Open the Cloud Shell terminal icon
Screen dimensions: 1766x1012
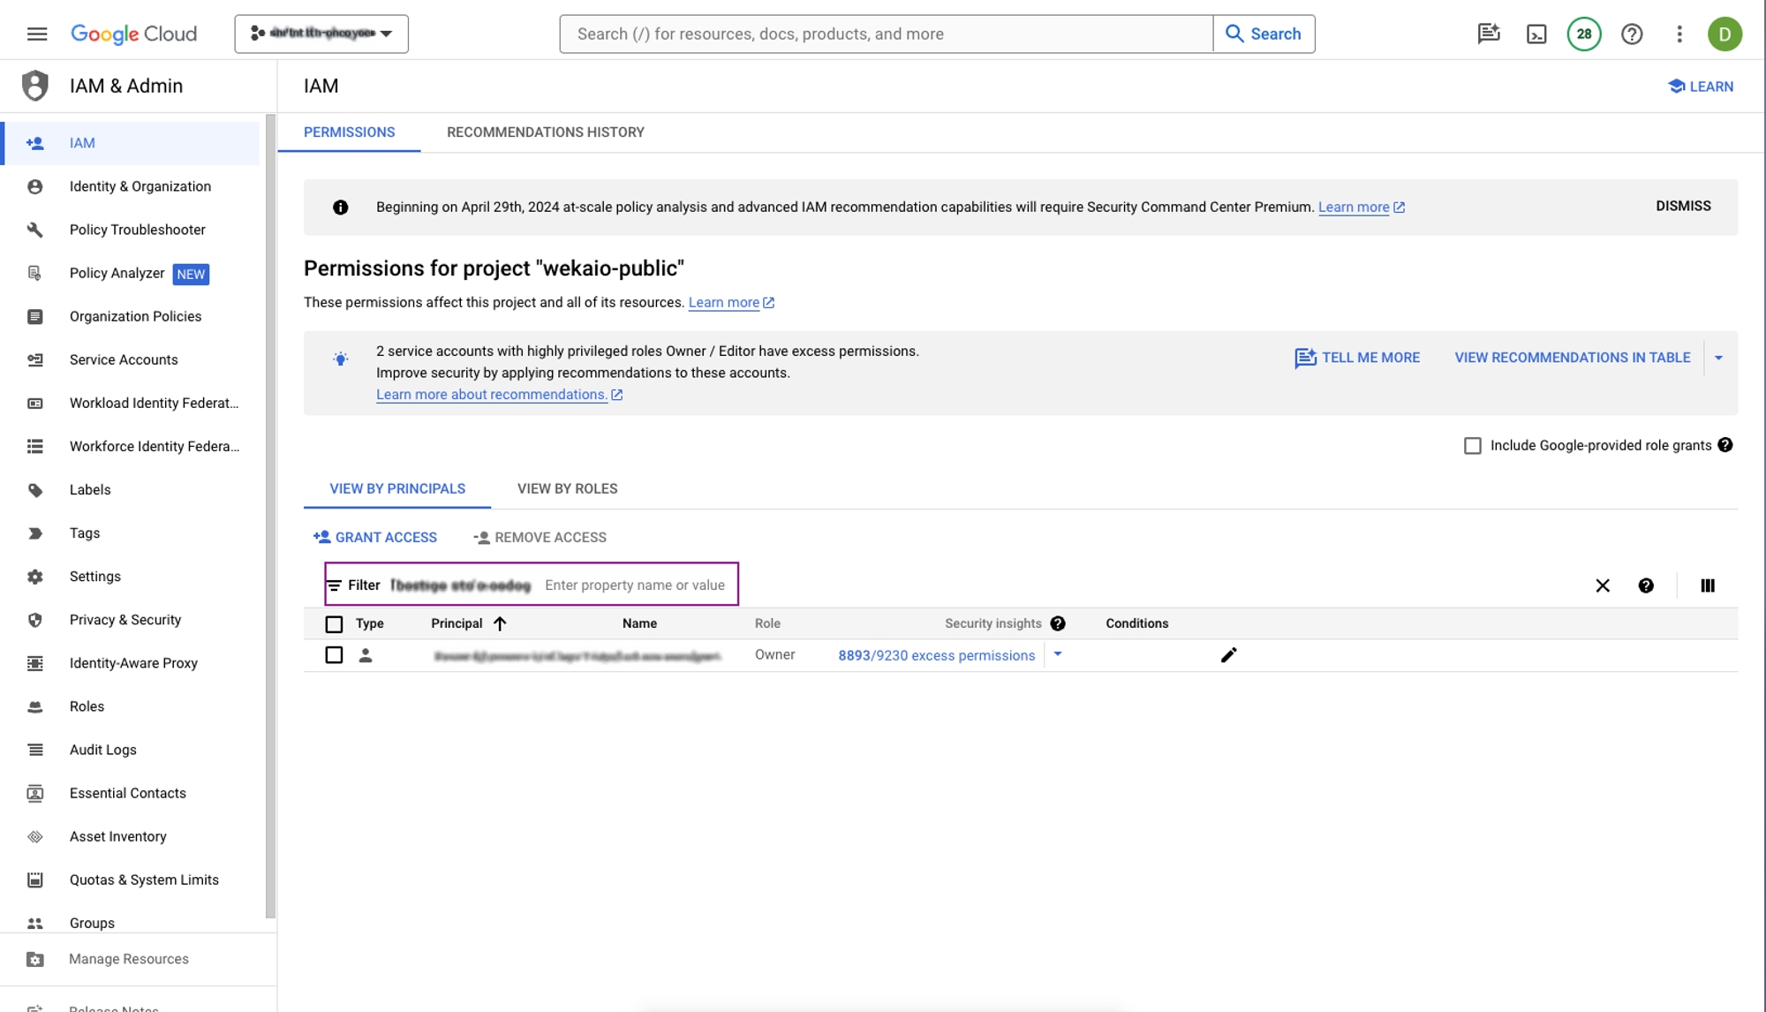(x=1536, y=34)
